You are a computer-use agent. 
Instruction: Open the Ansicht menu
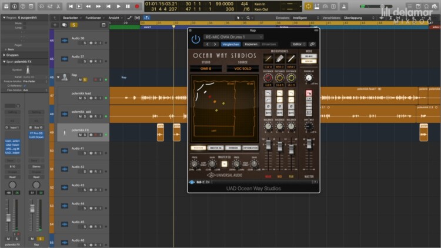pyautogui.click(x=115, y=18)
